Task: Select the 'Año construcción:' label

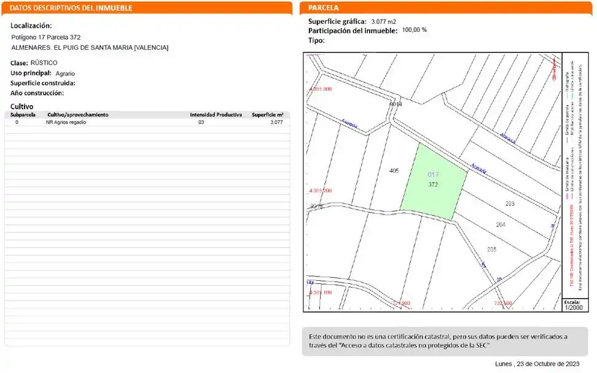Action: pos(37,93)
